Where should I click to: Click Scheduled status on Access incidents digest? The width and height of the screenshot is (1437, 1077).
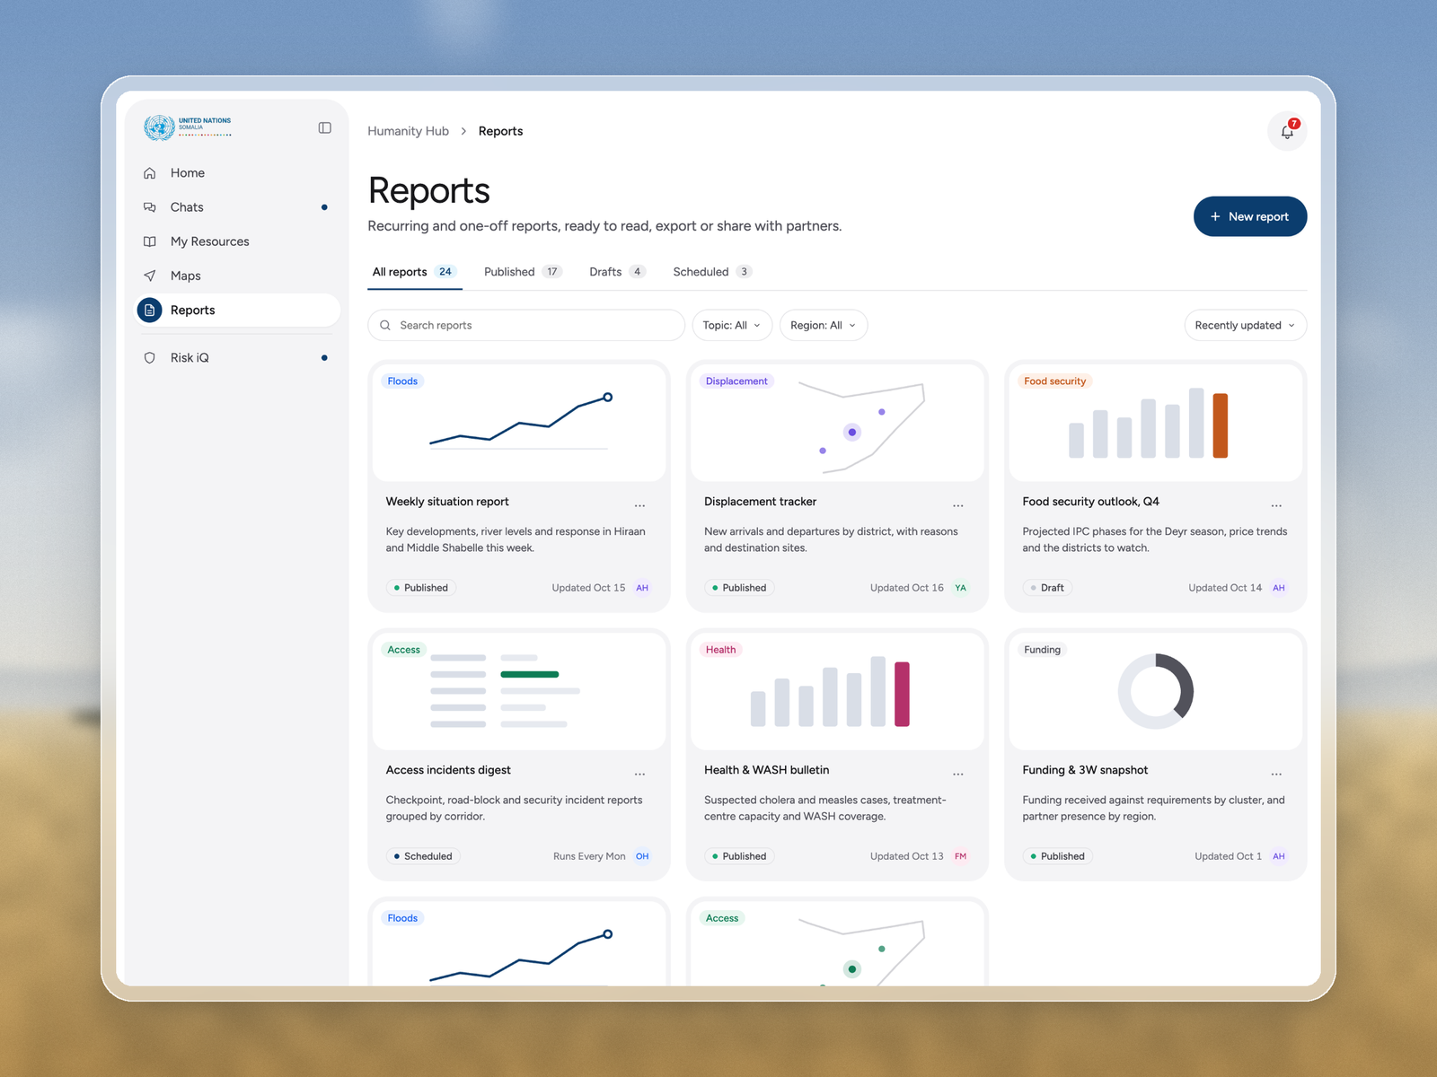point(423,856)
